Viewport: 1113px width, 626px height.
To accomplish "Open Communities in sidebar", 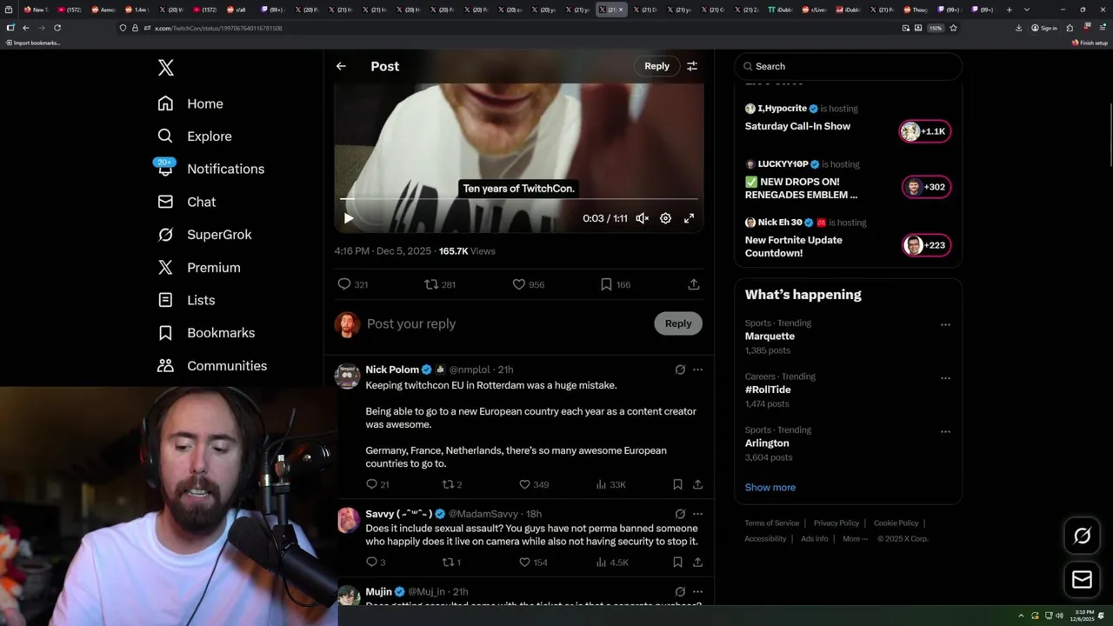I will [x=212, y=366].
